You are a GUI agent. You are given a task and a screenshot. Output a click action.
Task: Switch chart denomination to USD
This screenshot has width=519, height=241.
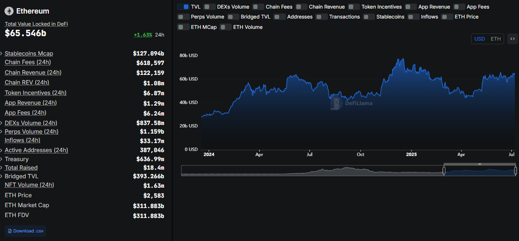point(480,39)
